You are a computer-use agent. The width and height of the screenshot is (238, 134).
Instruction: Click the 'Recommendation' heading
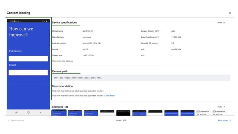[62, 86]
